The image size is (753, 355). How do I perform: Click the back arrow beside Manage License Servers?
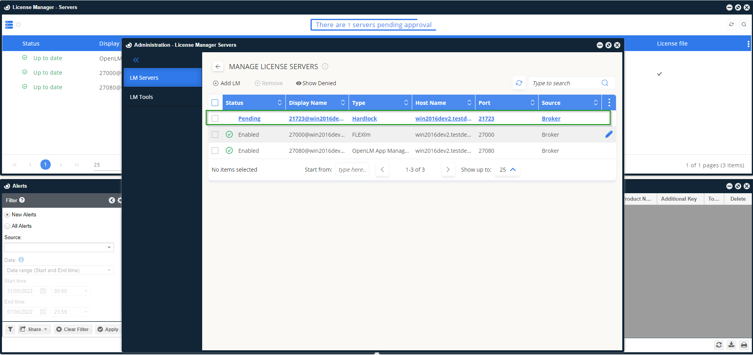point(218,66)
